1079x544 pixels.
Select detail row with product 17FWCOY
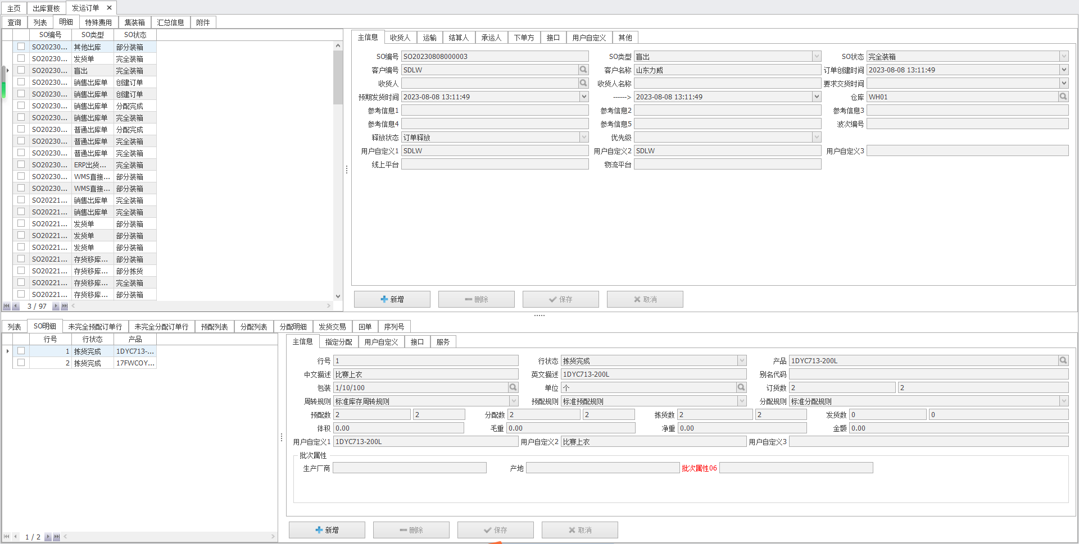[84, 363]
